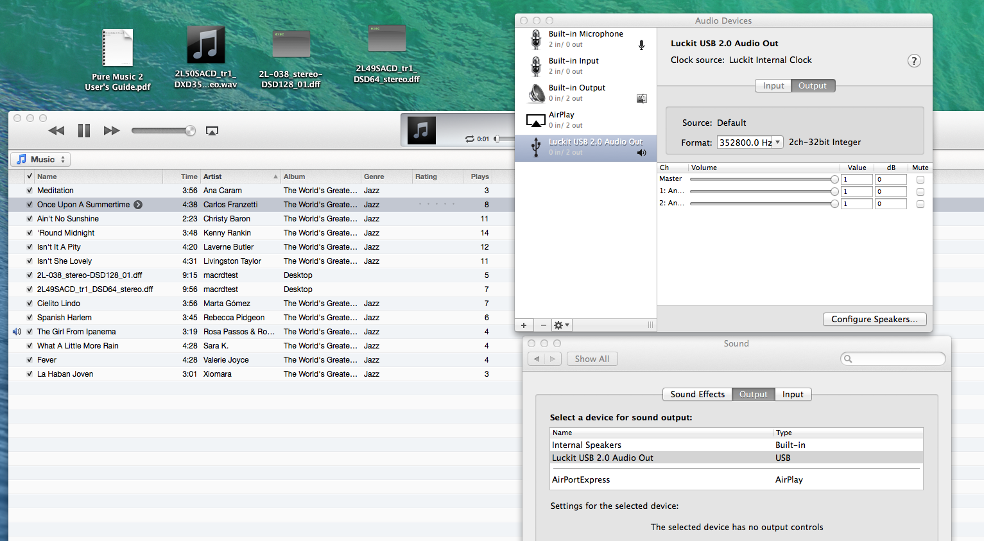Sort by the Time column header
This screenshot has width=984, height=541.
[x=182, y=176]
